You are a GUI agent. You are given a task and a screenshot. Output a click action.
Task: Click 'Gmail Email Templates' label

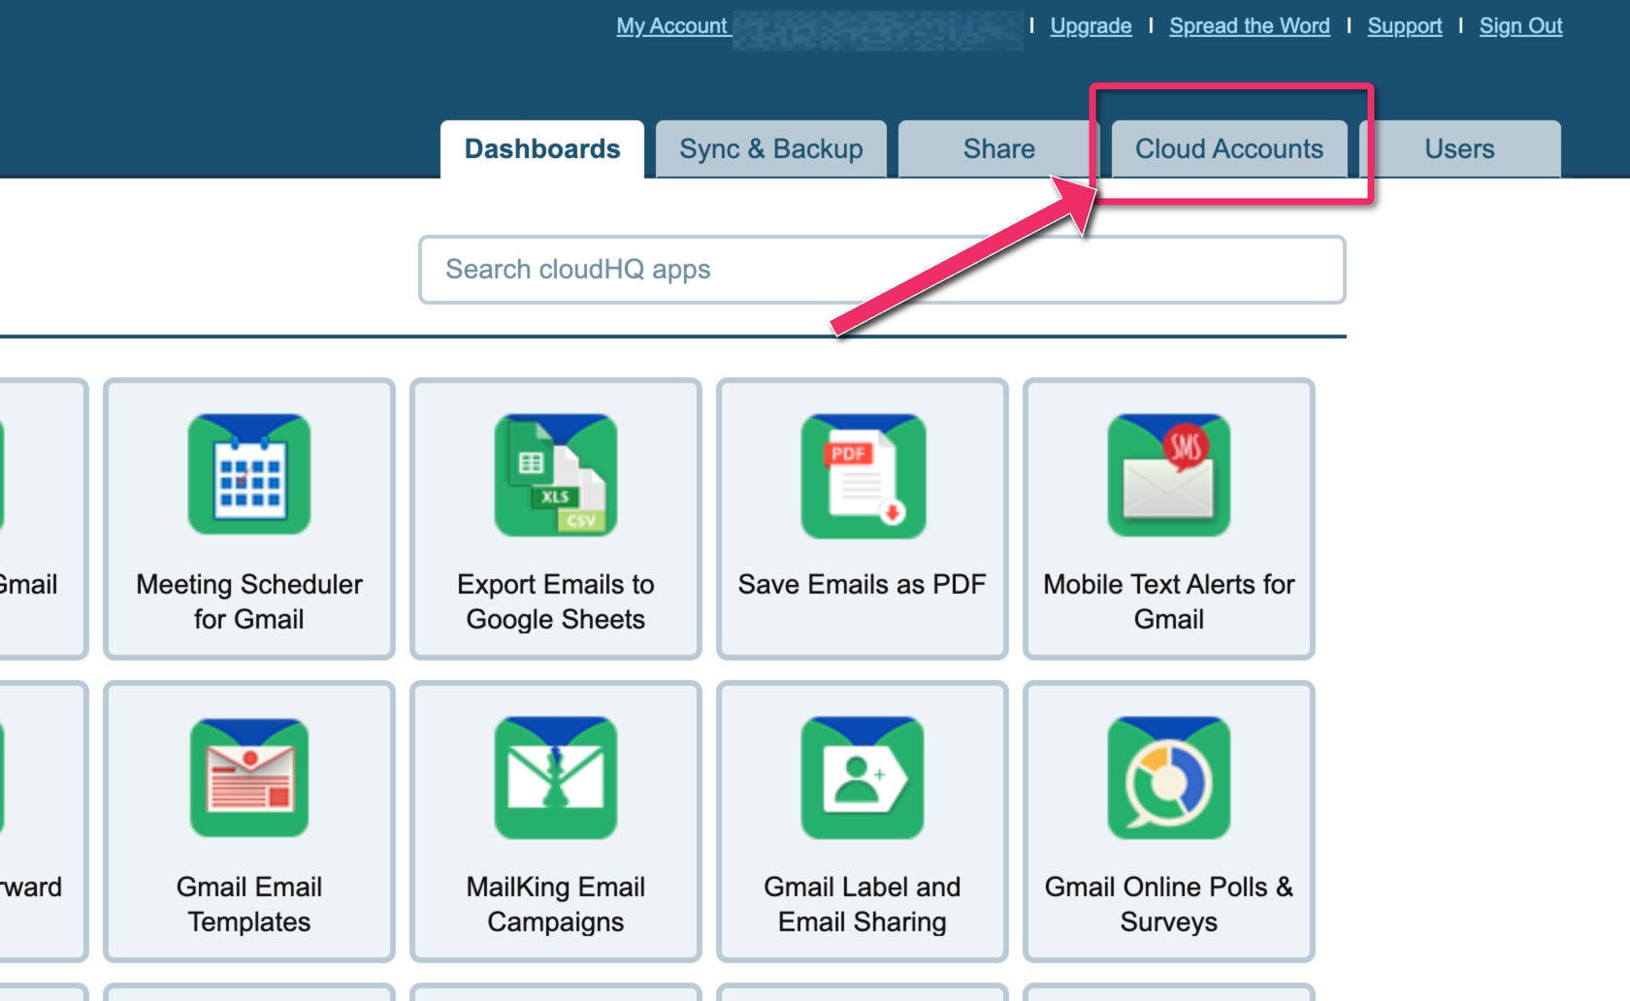[249, 904]
